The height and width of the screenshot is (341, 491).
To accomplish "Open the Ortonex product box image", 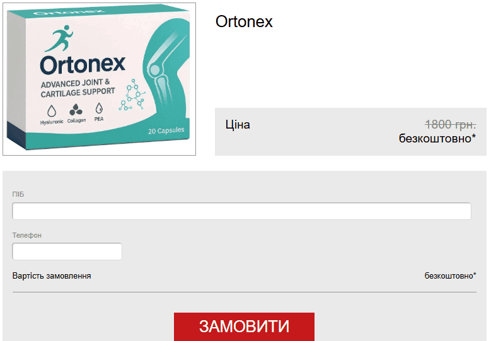I will pyautogui.click(x=99, y=79).
